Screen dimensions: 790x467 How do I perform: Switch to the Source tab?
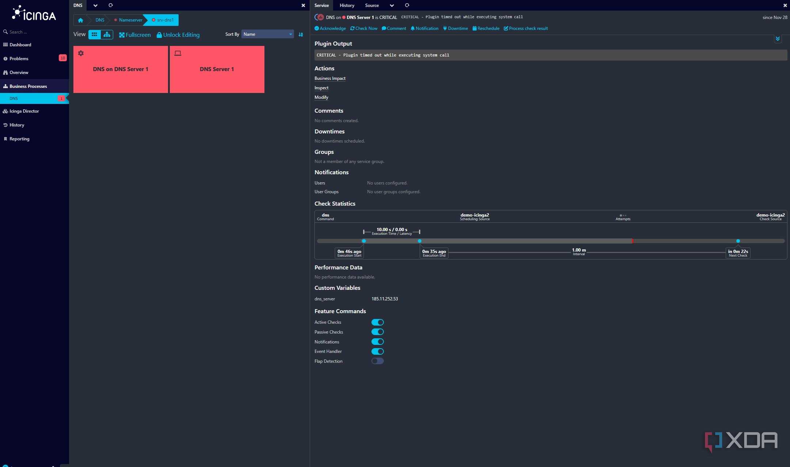click(x=372, y=5)
